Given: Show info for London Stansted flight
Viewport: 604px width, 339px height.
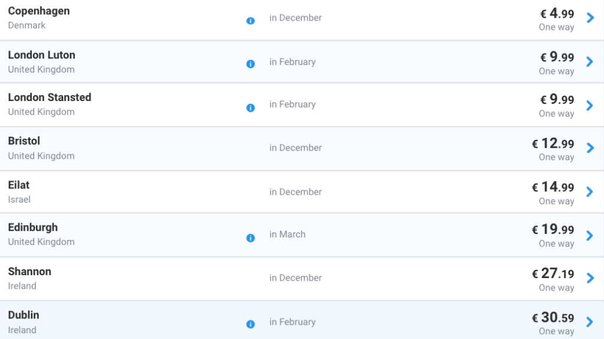Looking at the screenshot, I should 251,107.
